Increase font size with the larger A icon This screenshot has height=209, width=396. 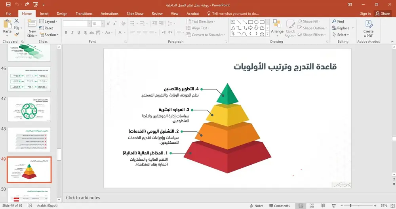[x=108, y=24]
